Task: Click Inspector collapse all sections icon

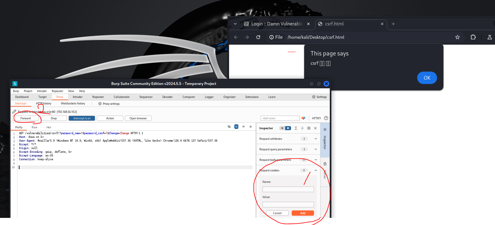Action: click(x=302, y=128)
